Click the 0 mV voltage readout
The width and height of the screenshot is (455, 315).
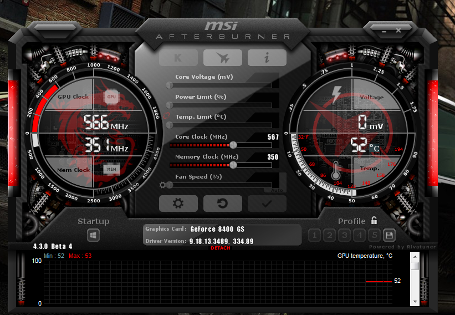point(370,123)
